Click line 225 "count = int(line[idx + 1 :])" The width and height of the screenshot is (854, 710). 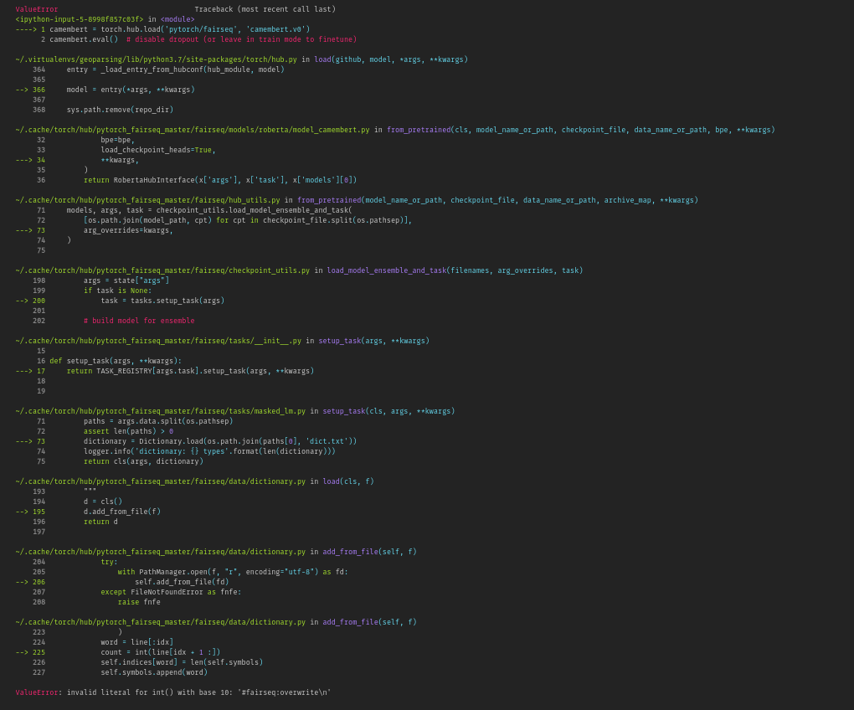[160, 652]
